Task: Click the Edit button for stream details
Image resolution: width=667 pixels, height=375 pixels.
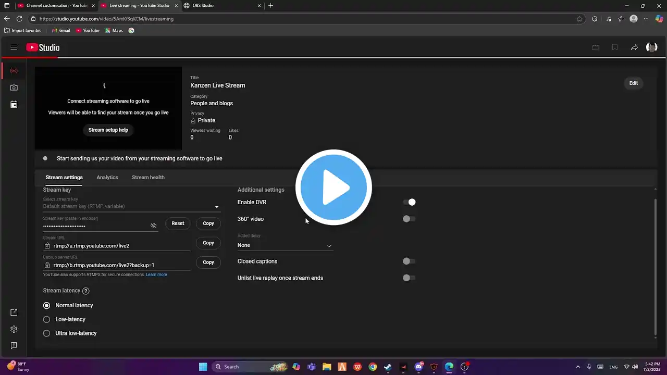Action: click(x=634, y=83)
